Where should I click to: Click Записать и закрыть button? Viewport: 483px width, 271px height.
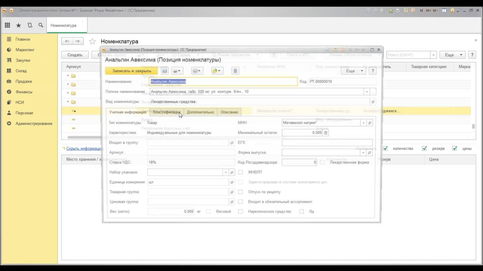[132, 71]
